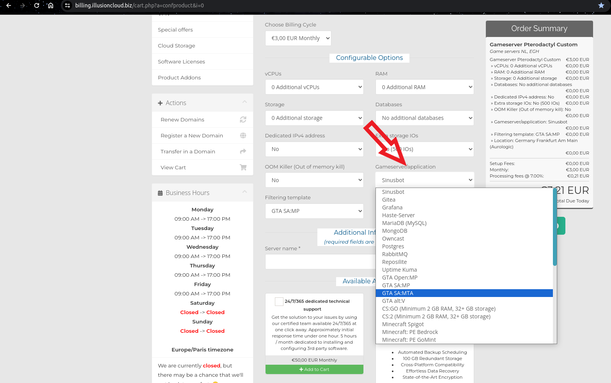This screenshot has height=383, width=611.
Task: Select Reposilite option
Action: click(x=464, y=262)
